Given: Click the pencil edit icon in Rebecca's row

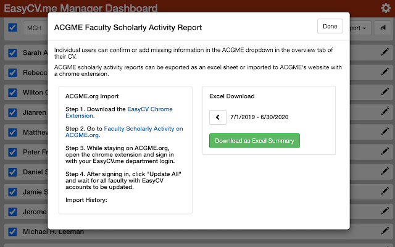Looking at the screenshot, I should (x=385, y=72).
